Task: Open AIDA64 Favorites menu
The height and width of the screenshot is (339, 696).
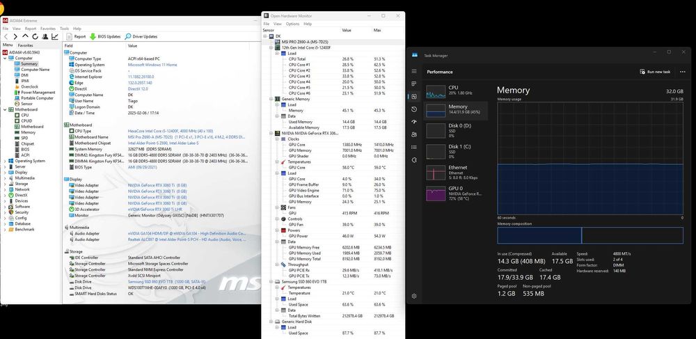Action: click(x=48, y=29)
